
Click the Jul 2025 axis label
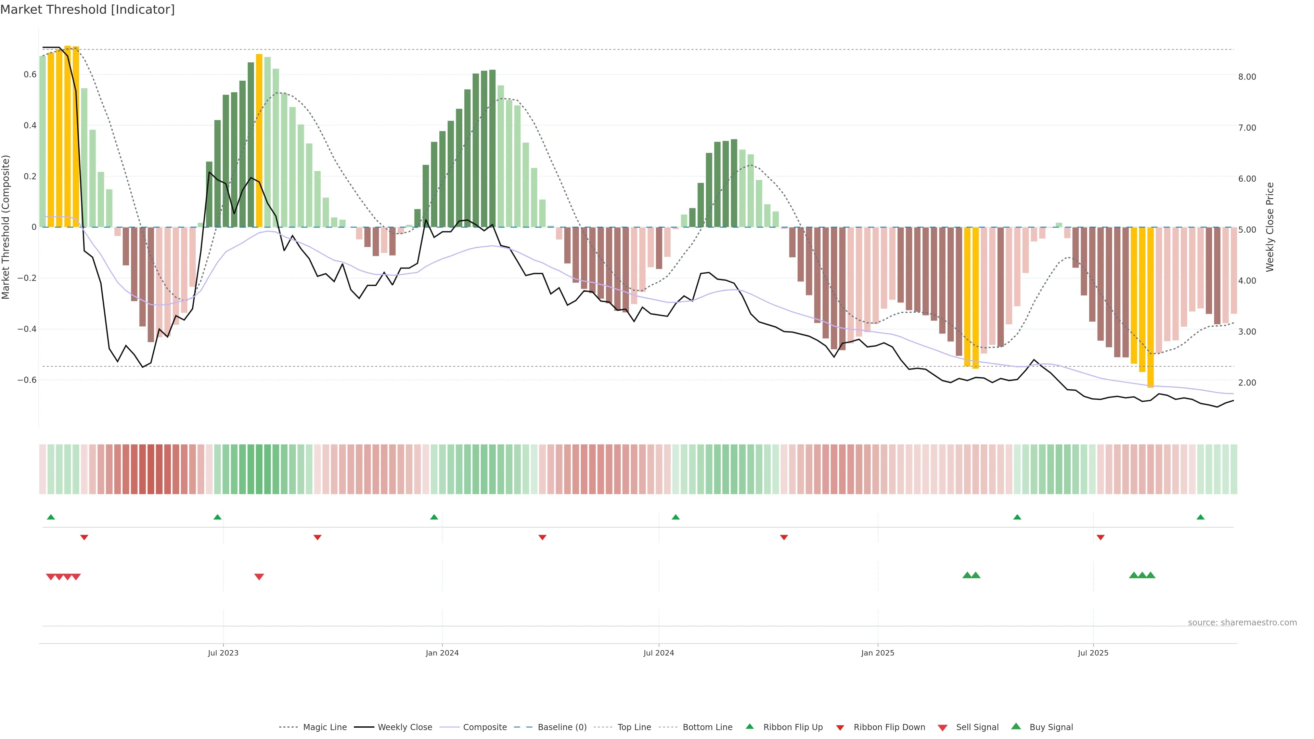[1093, 653]
